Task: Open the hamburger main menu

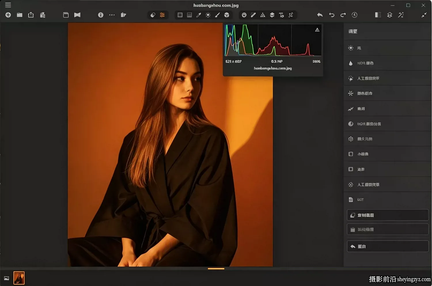Action: [8, 5]
